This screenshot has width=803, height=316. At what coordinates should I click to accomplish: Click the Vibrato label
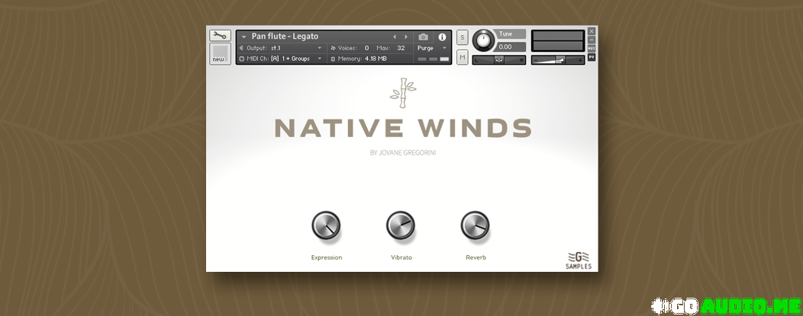tap(401, 257)
